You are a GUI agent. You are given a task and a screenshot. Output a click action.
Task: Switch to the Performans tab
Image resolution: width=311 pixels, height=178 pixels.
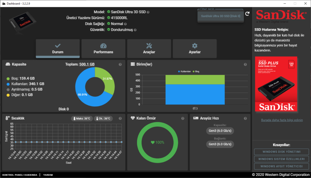pos(103,48)
